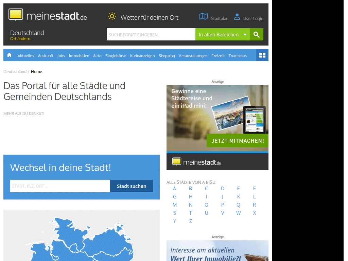Select letter V in city index

(222, 213)
